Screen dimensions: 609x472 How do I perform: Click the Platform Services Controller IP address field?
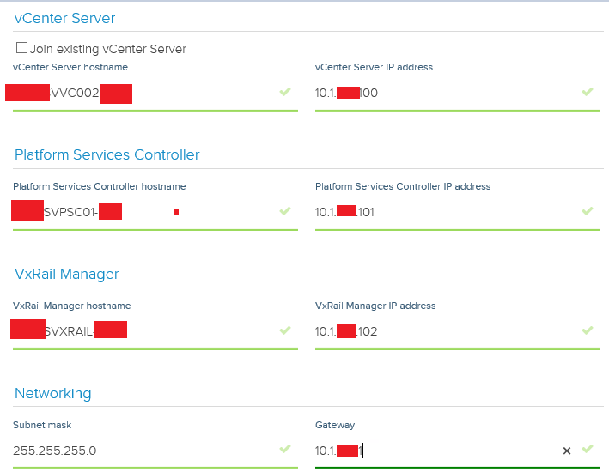point(458,212)
